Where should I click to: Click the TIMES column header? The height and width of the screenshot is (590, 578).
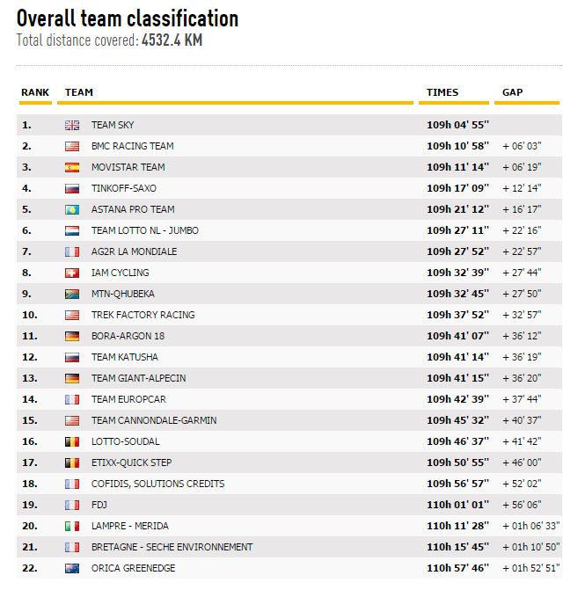(443, 92)
